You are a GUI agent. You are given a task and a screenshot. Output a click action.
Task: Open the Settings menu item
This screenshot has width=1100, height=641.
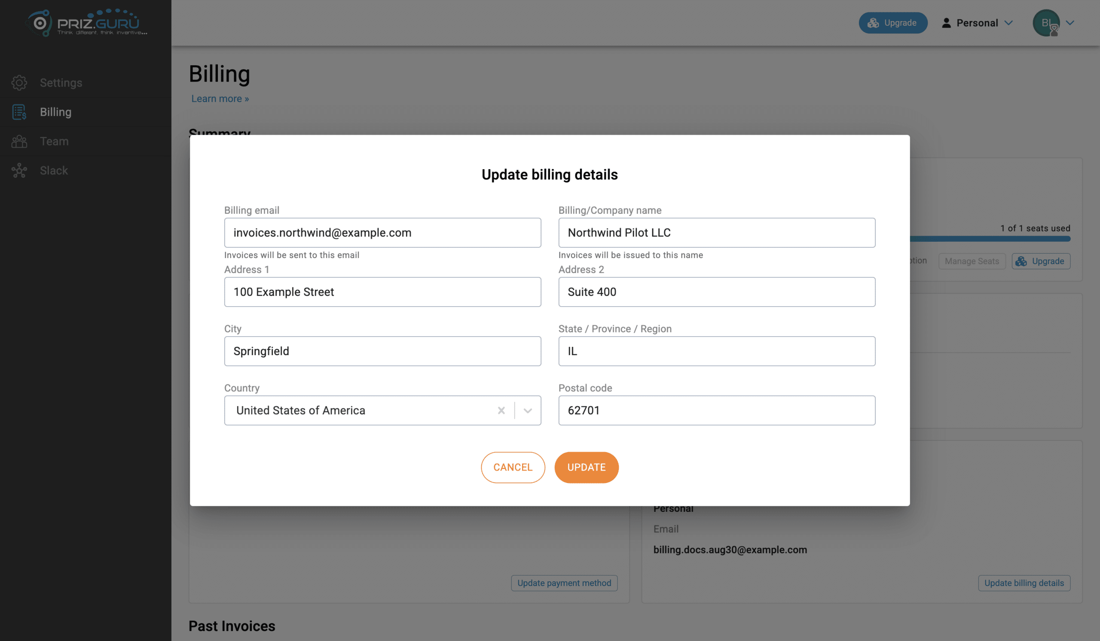[86, 83]
